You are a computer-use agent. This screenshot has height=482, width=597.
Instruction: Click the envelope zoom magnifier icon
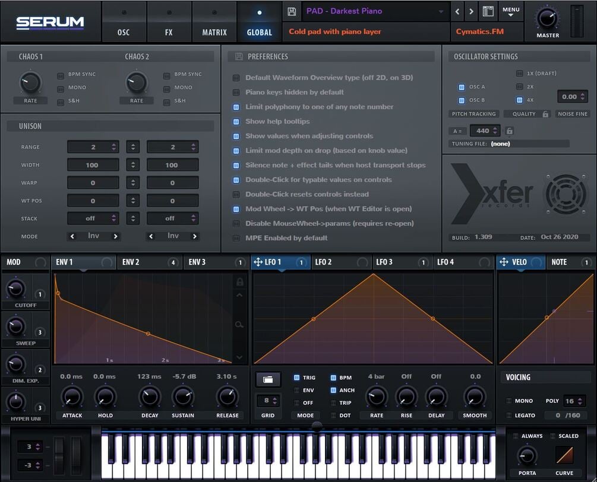[239, 325]
